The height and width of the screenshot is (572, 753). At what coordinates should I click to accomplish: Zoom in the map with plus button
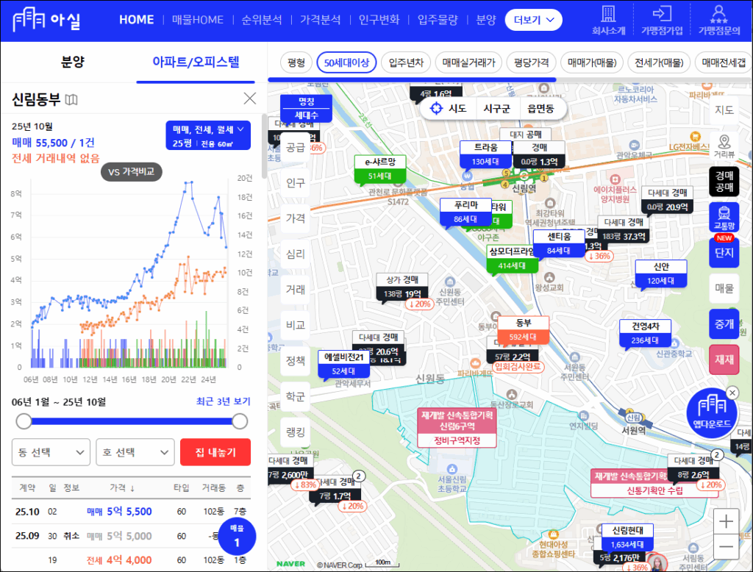pyautogui.click(x=726, y=522)
